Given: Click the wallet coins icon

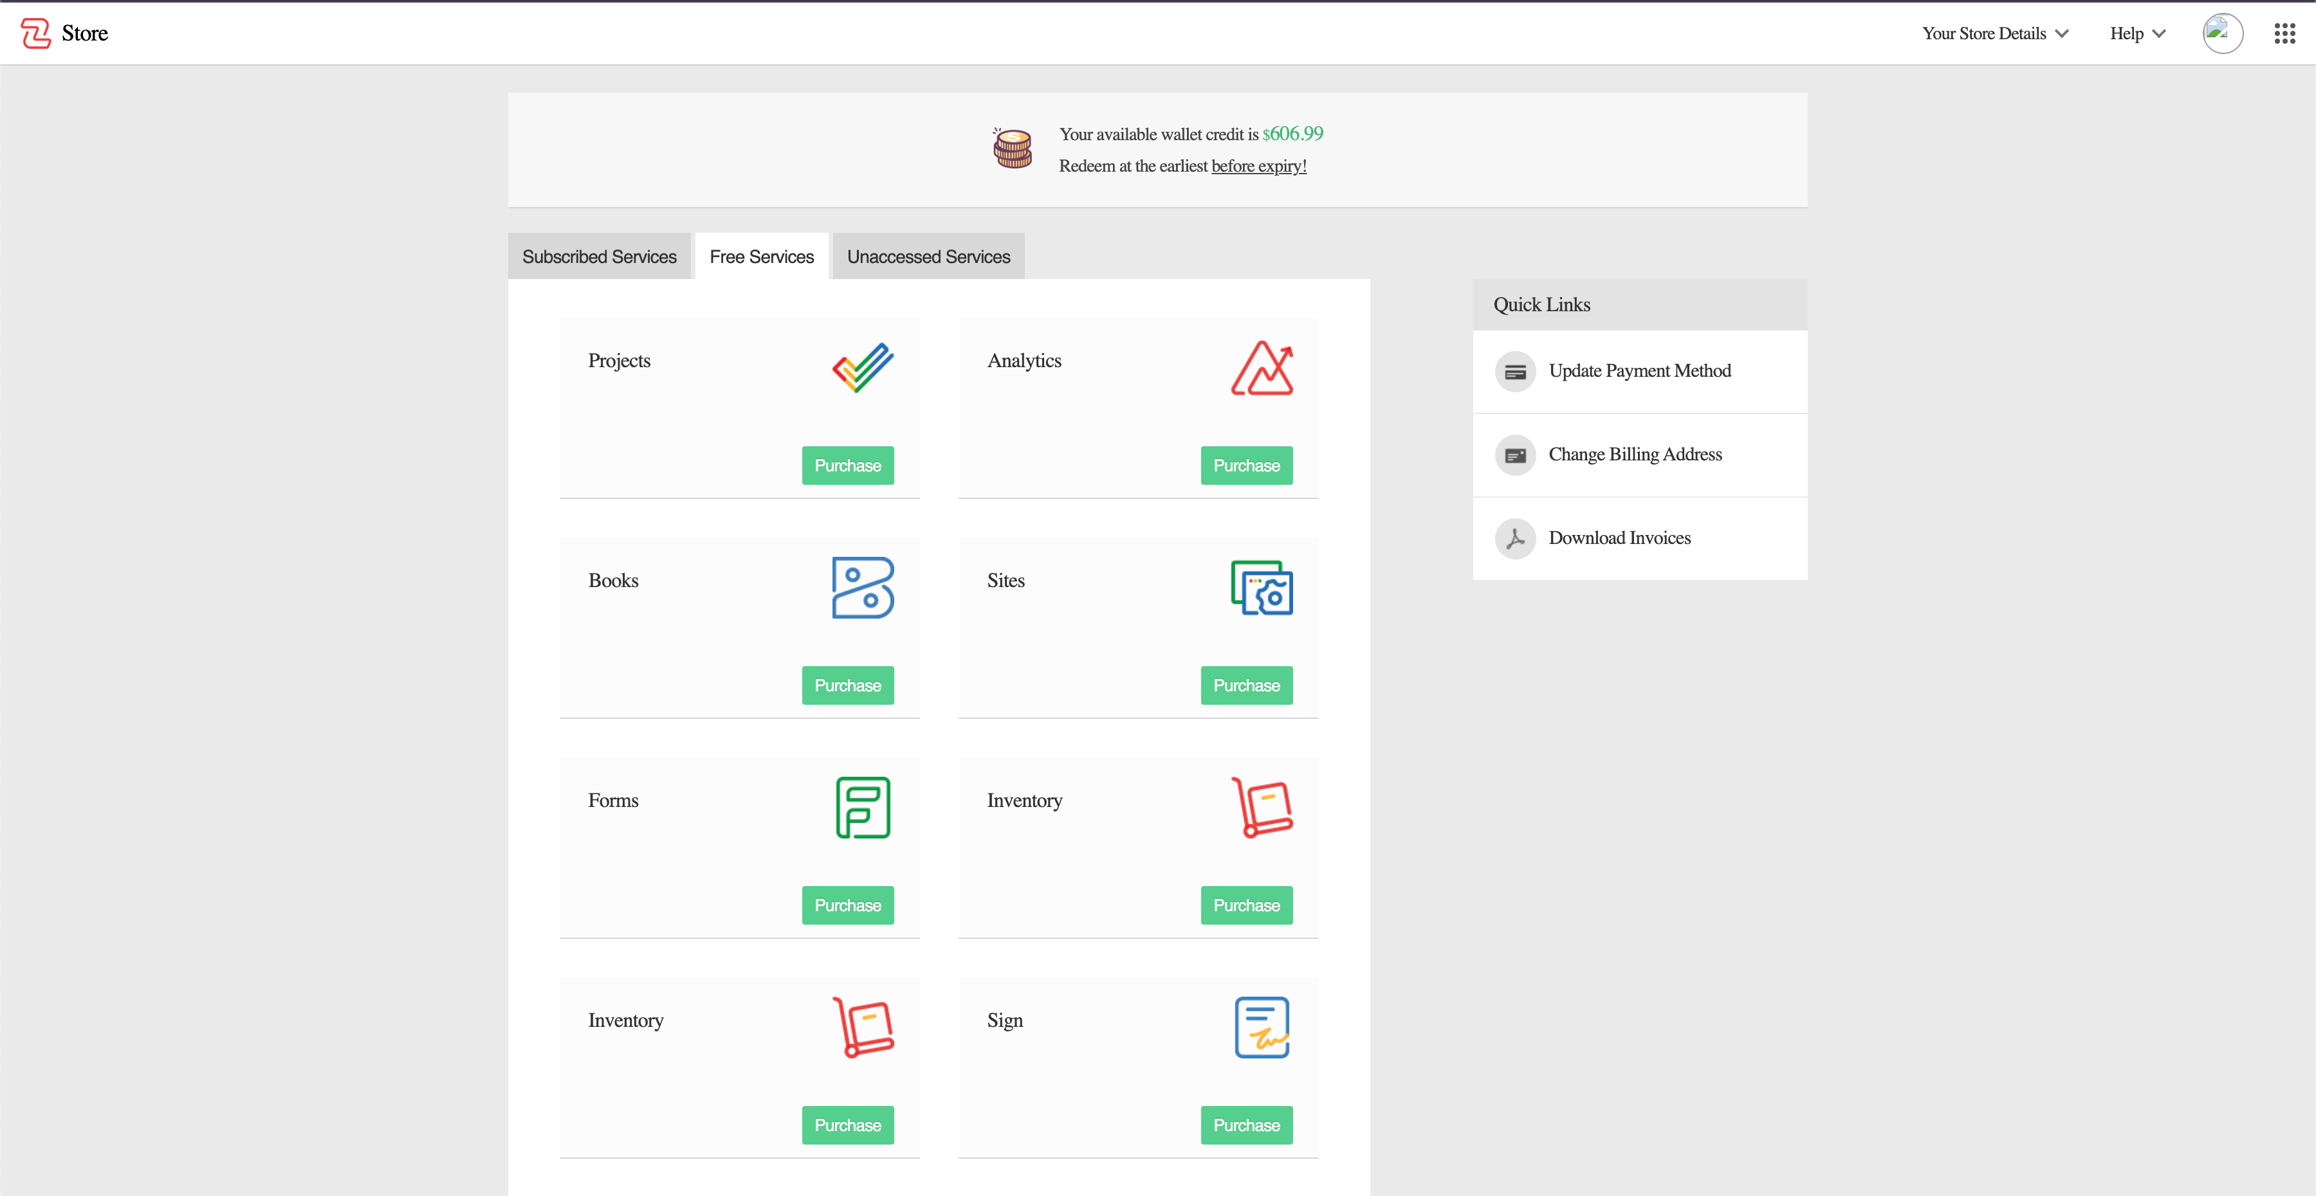Looking at the screenshot, I should [1013, 149].
